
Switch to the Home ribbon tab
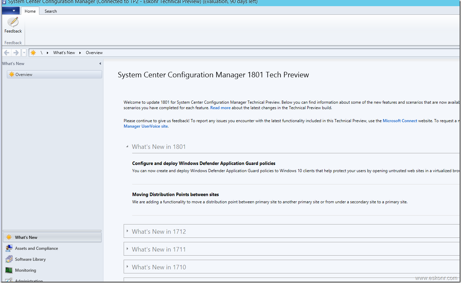[x=30, y=11]
